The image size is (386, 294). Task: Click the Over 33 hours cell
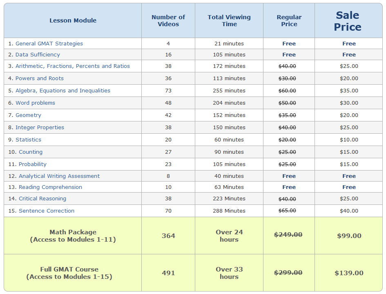229,273
